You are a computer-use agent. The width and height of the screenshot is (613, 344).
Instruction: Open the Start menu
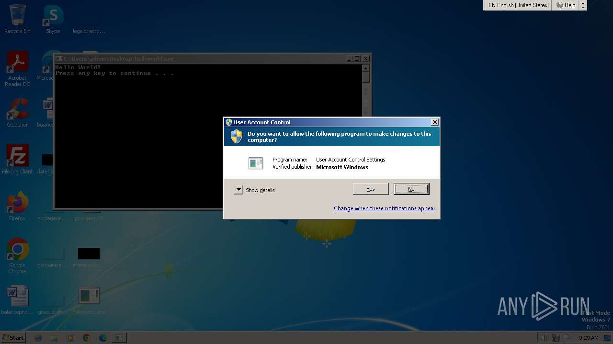point(13,337)
